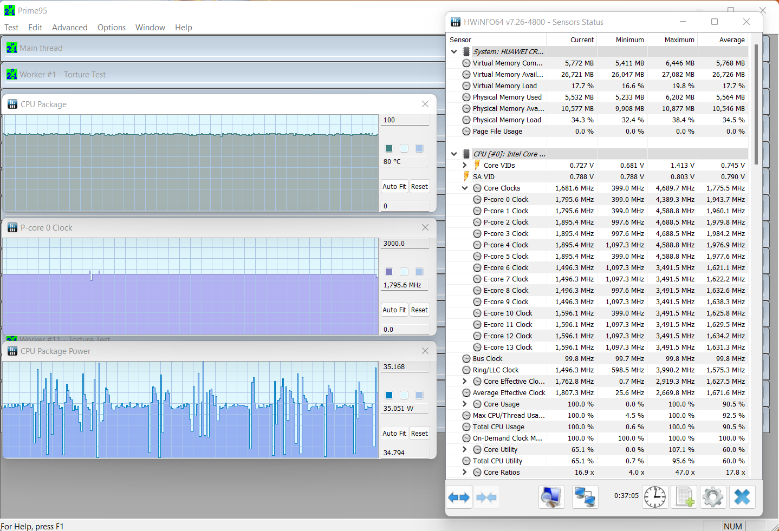Click the HWiNFO64 title bar app icon
Screen dimensions: 779x531
pyautogui.click(x=455, y=22)
